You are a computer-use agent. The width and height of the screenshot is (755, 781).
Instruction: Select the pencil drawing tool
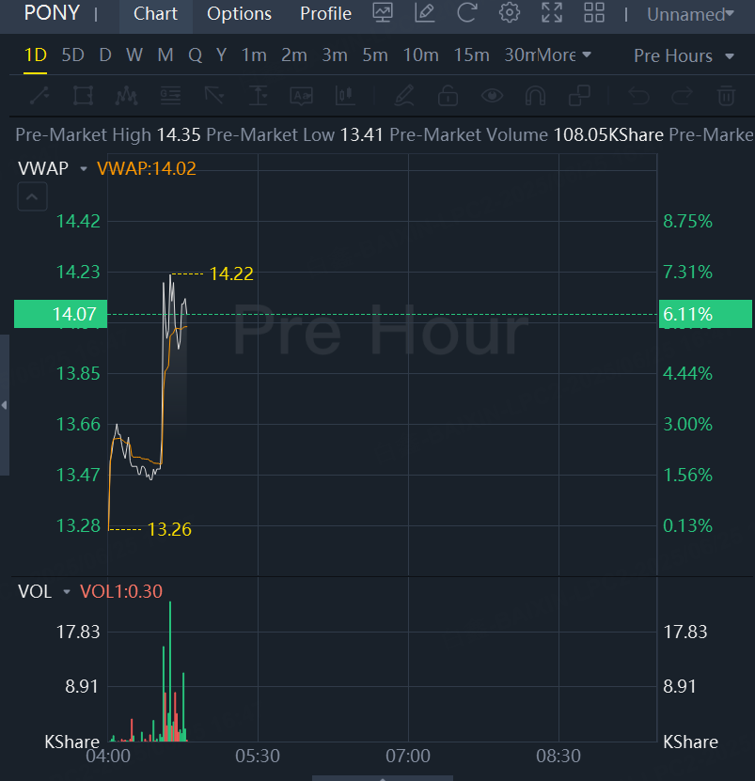point(404,95)
